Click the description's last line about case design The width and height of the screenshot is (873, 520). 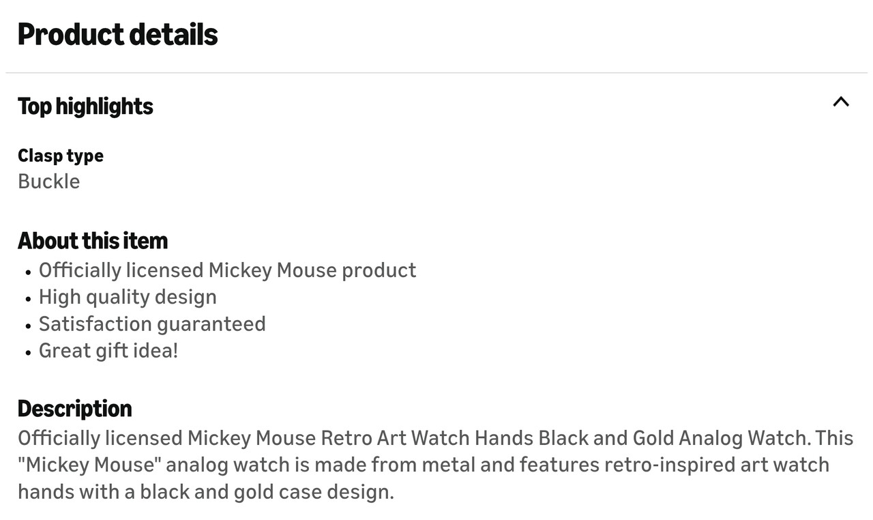pos(205,492)
